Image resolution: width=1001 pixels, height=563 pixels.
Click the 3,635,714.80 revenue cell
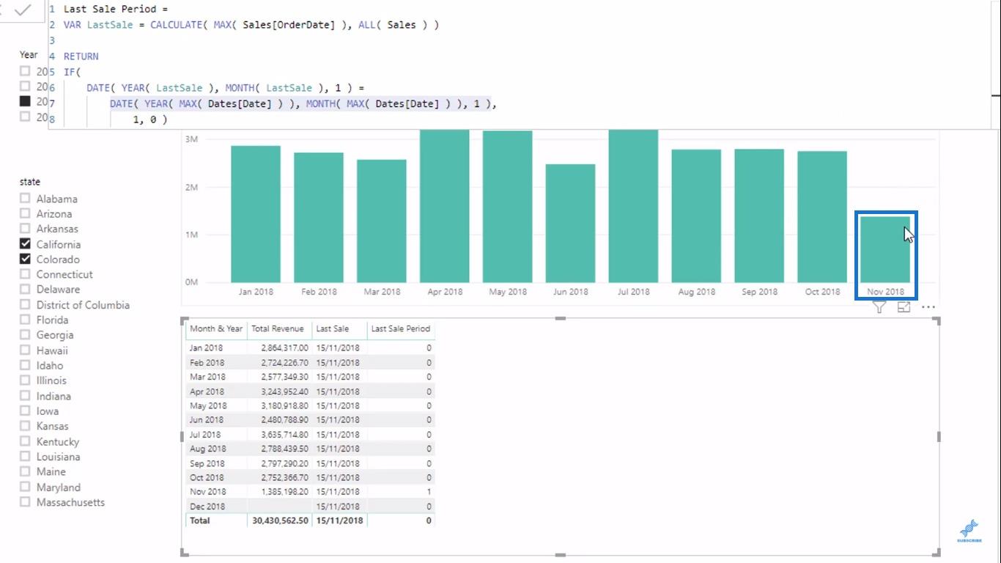point(285,435)
